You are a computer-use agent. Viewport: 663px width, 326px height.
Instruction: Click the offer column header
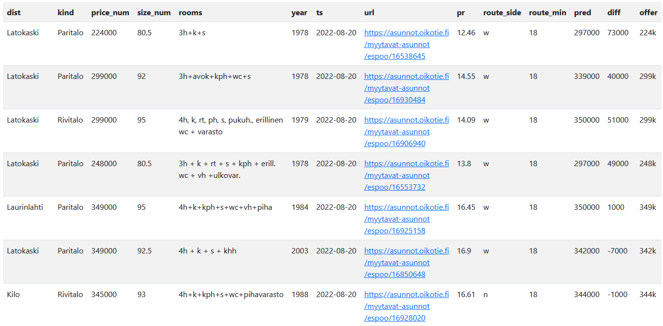point(648,13)
